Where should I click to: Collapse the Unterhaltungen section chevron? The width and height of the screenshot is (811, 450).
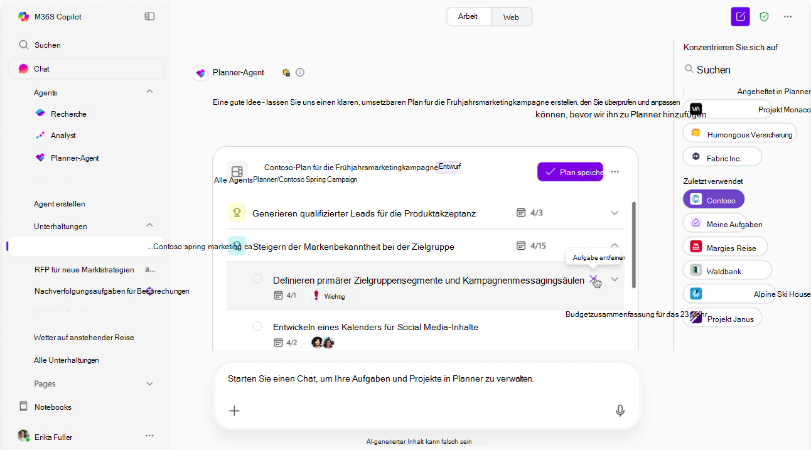pos(149,225)
